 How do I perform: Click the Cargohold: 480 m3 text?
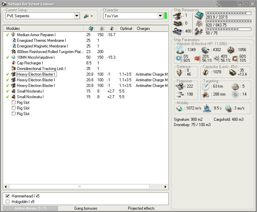coord(228,119)
